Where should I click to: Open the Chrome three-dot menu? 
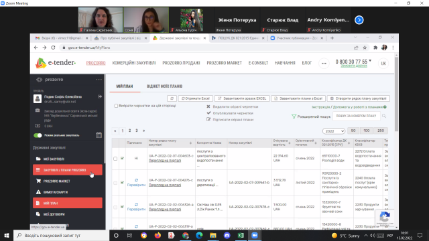click(x=393, y=48)
